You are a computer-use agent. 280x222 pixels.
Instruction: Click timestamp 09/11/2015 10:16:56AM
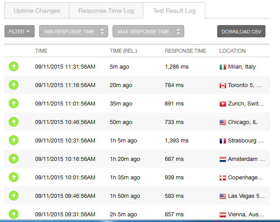(65, 159)
